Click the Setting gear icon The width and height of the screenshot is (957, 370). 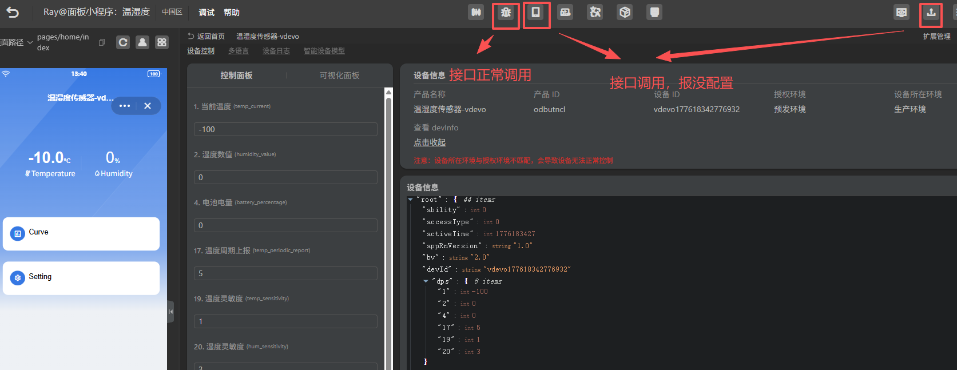(18, 278)
